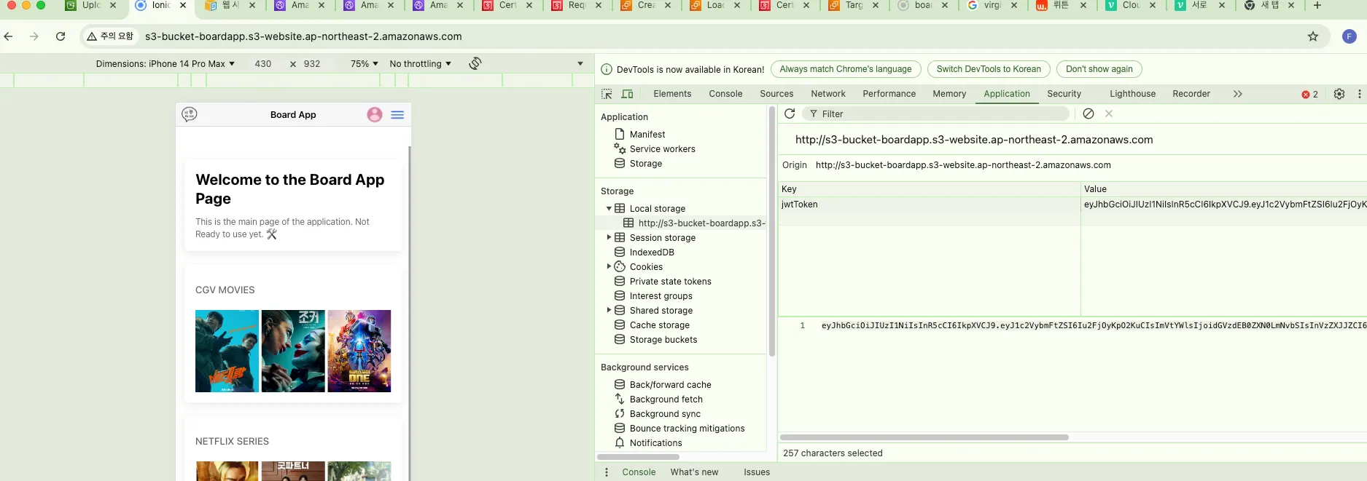This screenshot has height=481, width=1367.
Task: Click the Joker movie poster thumbnail
Action: click(293, 351)
